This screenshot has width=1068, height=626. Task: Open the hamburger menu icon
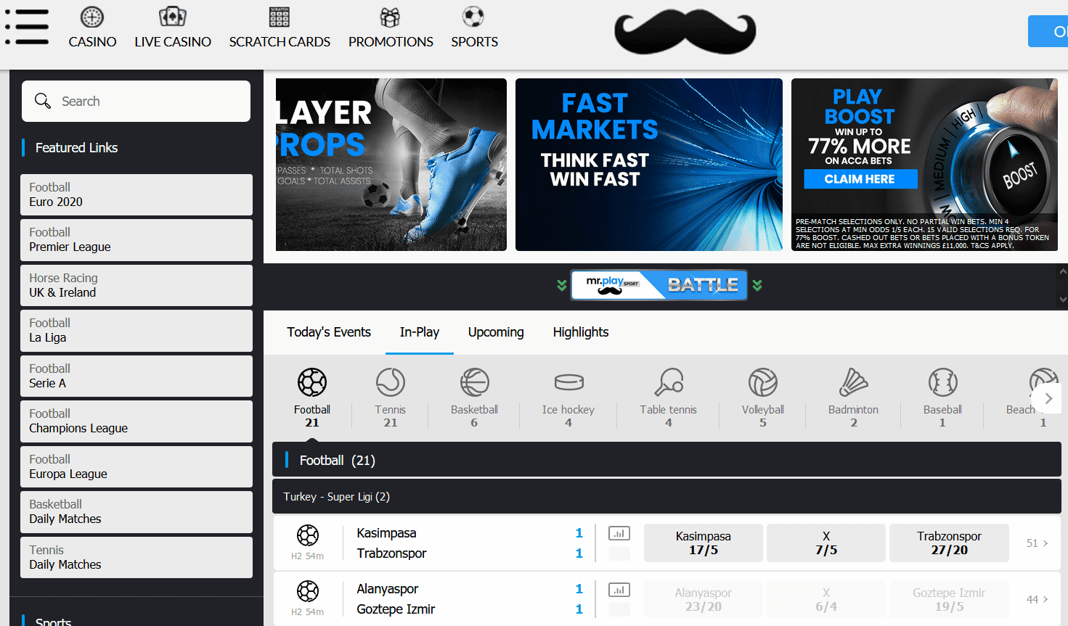pyautogui.click(x=27, y=28)
